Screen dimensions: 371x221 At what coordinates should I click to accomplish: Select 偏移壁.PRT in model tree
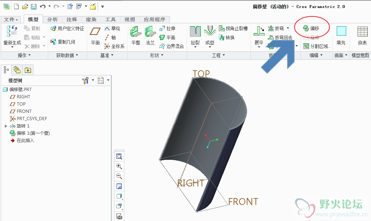[17, 90]
